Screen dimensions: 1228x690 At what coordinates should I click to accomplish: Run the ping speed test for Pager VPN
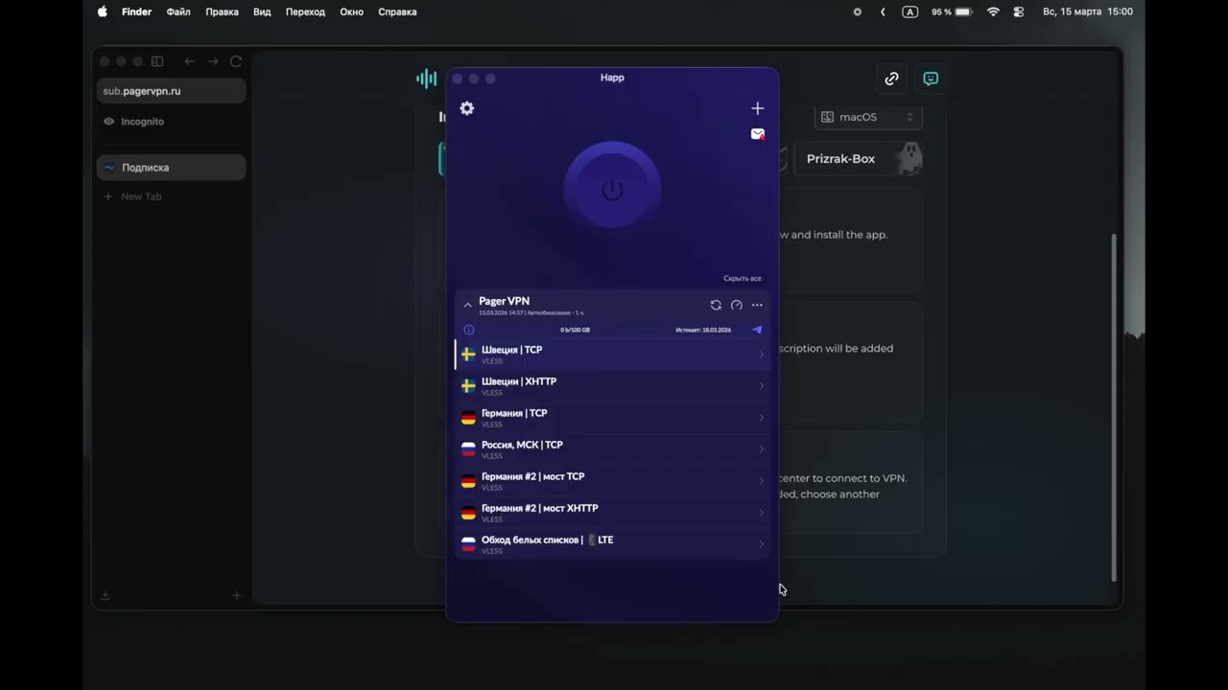tap(737, 305)
